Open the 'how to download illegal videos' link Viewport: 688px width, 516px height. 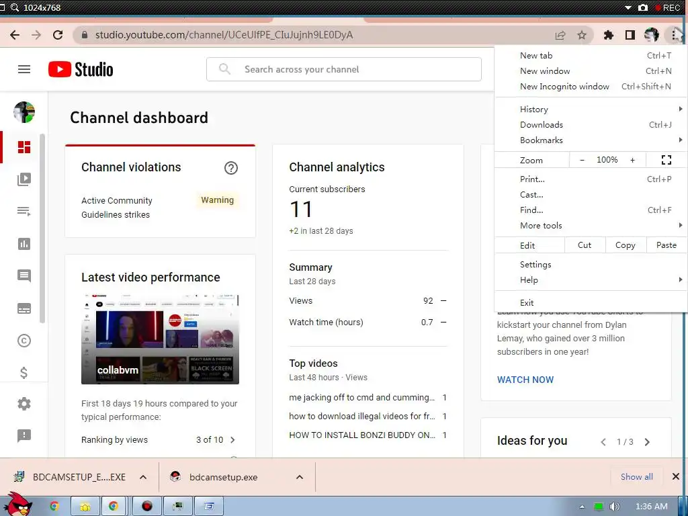pyautogui.click(x=361, y=417)
